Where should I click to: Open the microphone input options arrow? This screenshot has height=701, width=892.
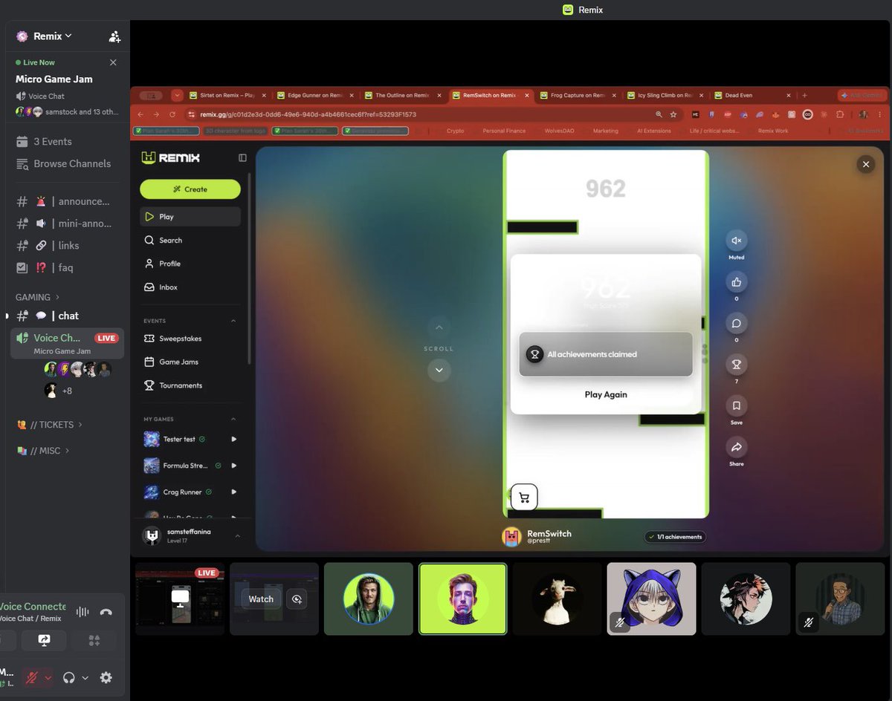pyautogui.click(x=48, y=678)
